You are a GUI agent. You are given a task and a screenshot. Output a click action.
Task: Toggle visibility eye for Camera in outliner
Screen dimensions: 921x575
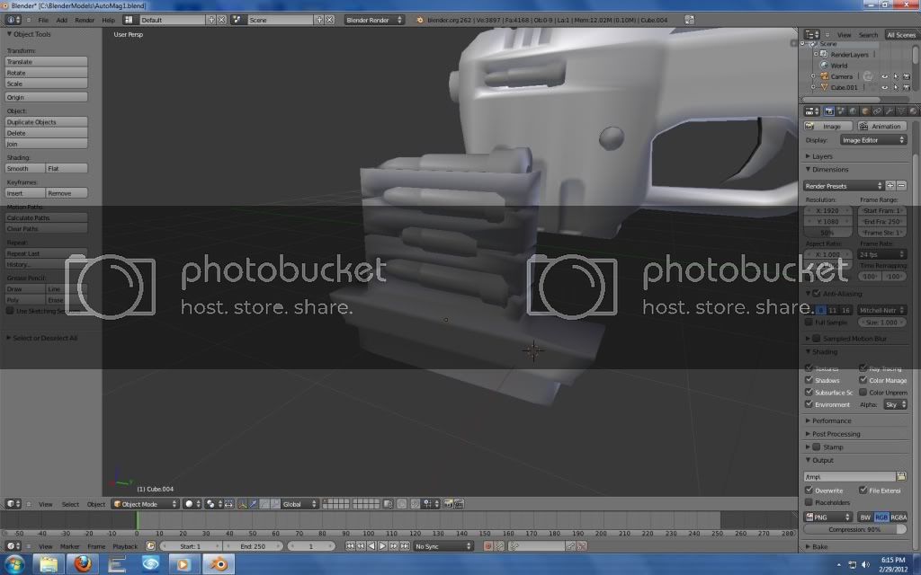coord(884,76)
